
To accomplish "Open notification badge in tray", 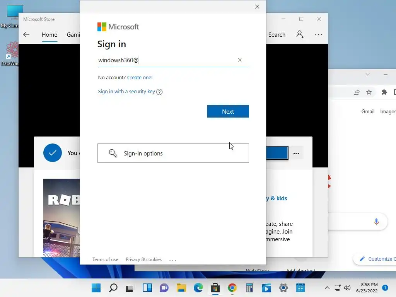I will pyautogui.click(x=385, y=288).
